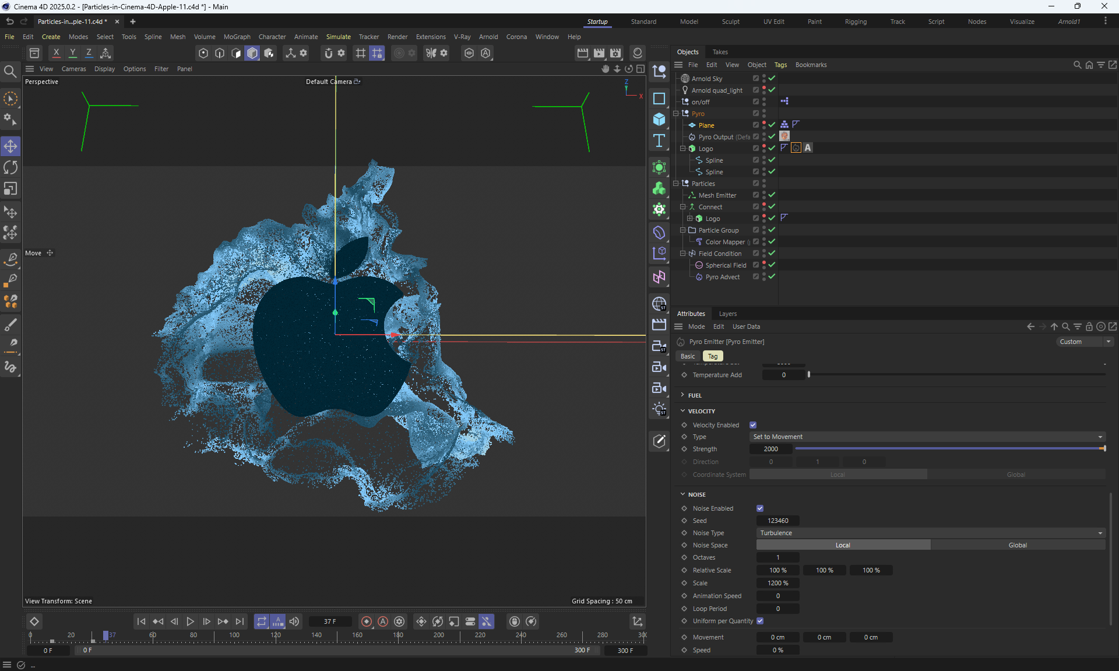Click the velocity Strength slider
The image size is (1119, 671).
click(x=950, y=449)
